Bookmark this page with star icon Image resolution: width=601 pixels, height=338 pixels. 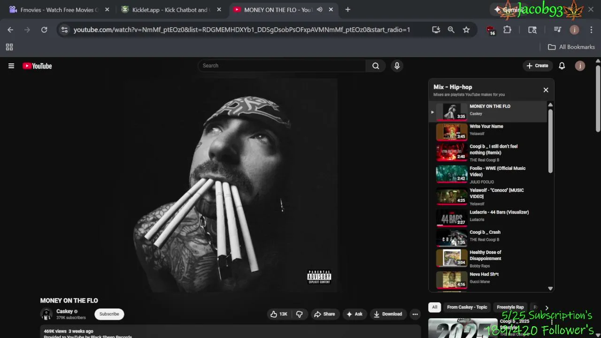(466, 30)
